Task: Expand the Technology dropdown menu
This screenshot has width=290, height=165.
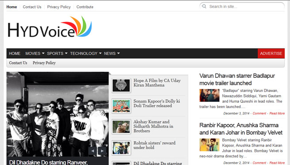Action: [x=85, y=53]
